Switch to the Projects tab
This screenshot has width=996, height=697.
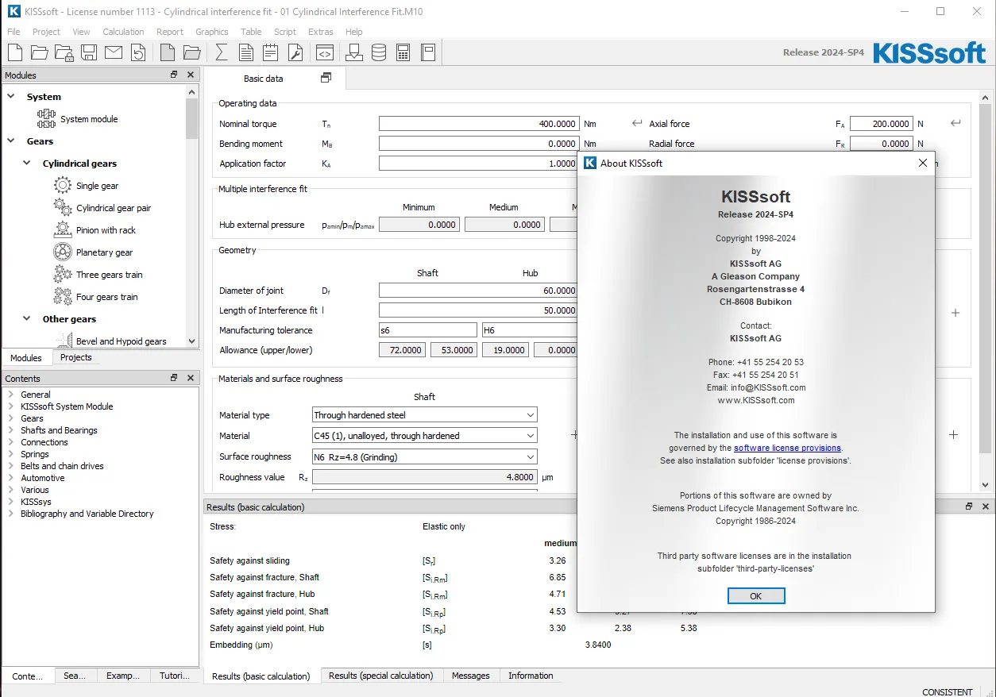[x=76, y=357]
